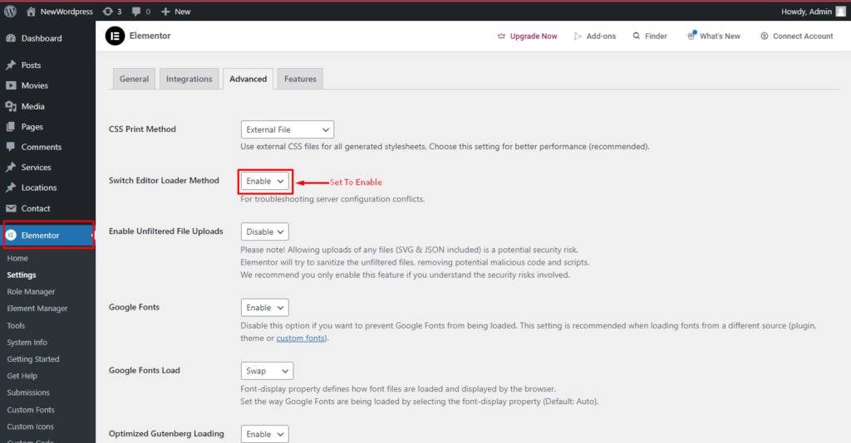Click the Connect Account user icon
Image resolution: width=851 pixels, height=443 pixels.
(x=765, y=37)
